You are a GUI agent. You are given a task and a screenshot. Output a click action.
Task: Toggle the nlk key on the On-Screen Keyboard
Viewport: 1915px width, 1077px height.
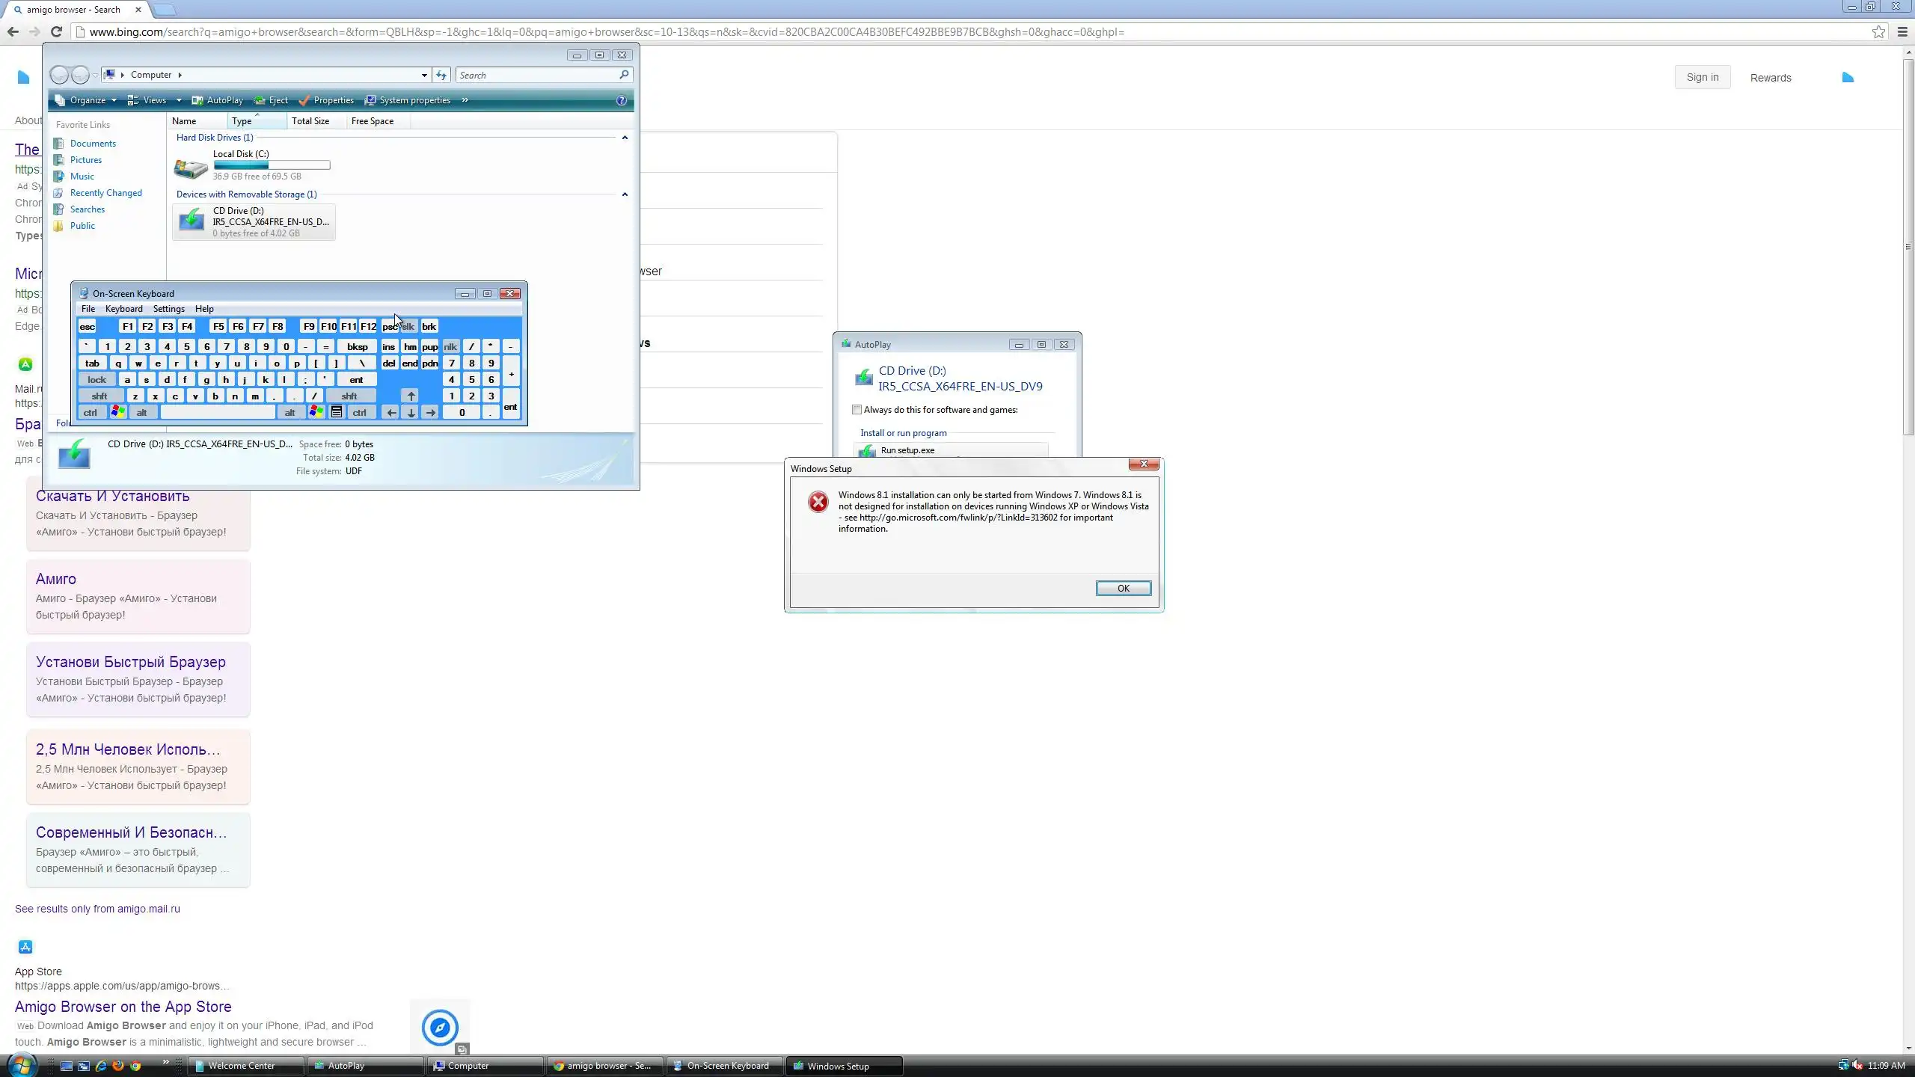pos(450,347)
